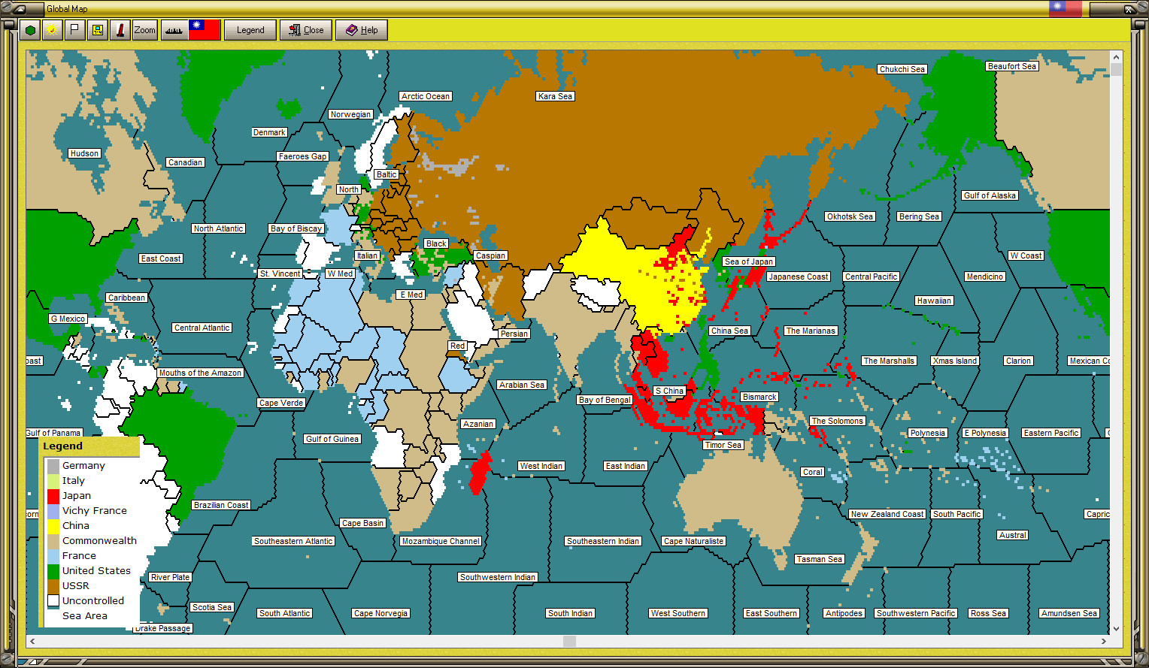Click the explosion combat results toolbar icon
1149x668 pixels.
tap(53, 29)
